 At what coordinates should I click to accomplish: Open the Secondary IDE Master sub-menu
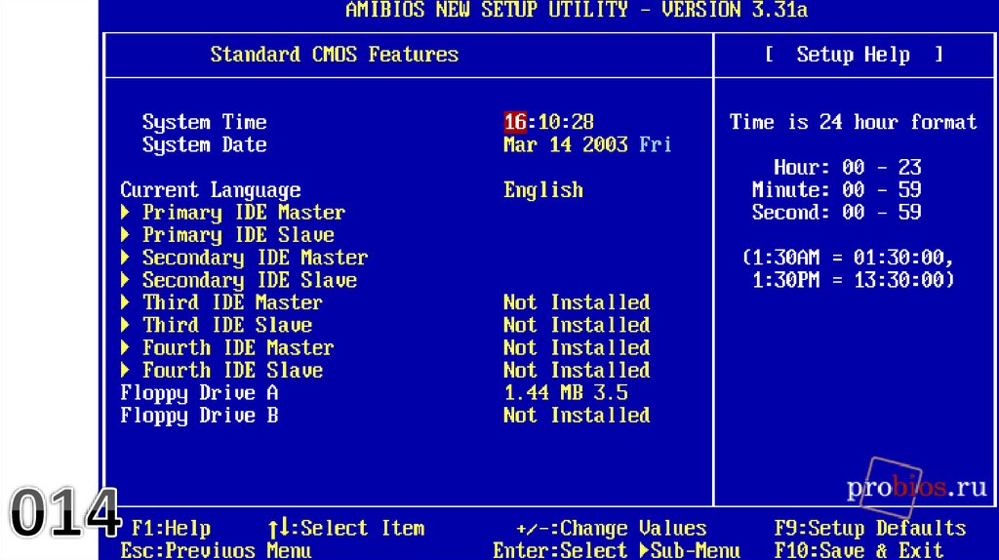255,258
